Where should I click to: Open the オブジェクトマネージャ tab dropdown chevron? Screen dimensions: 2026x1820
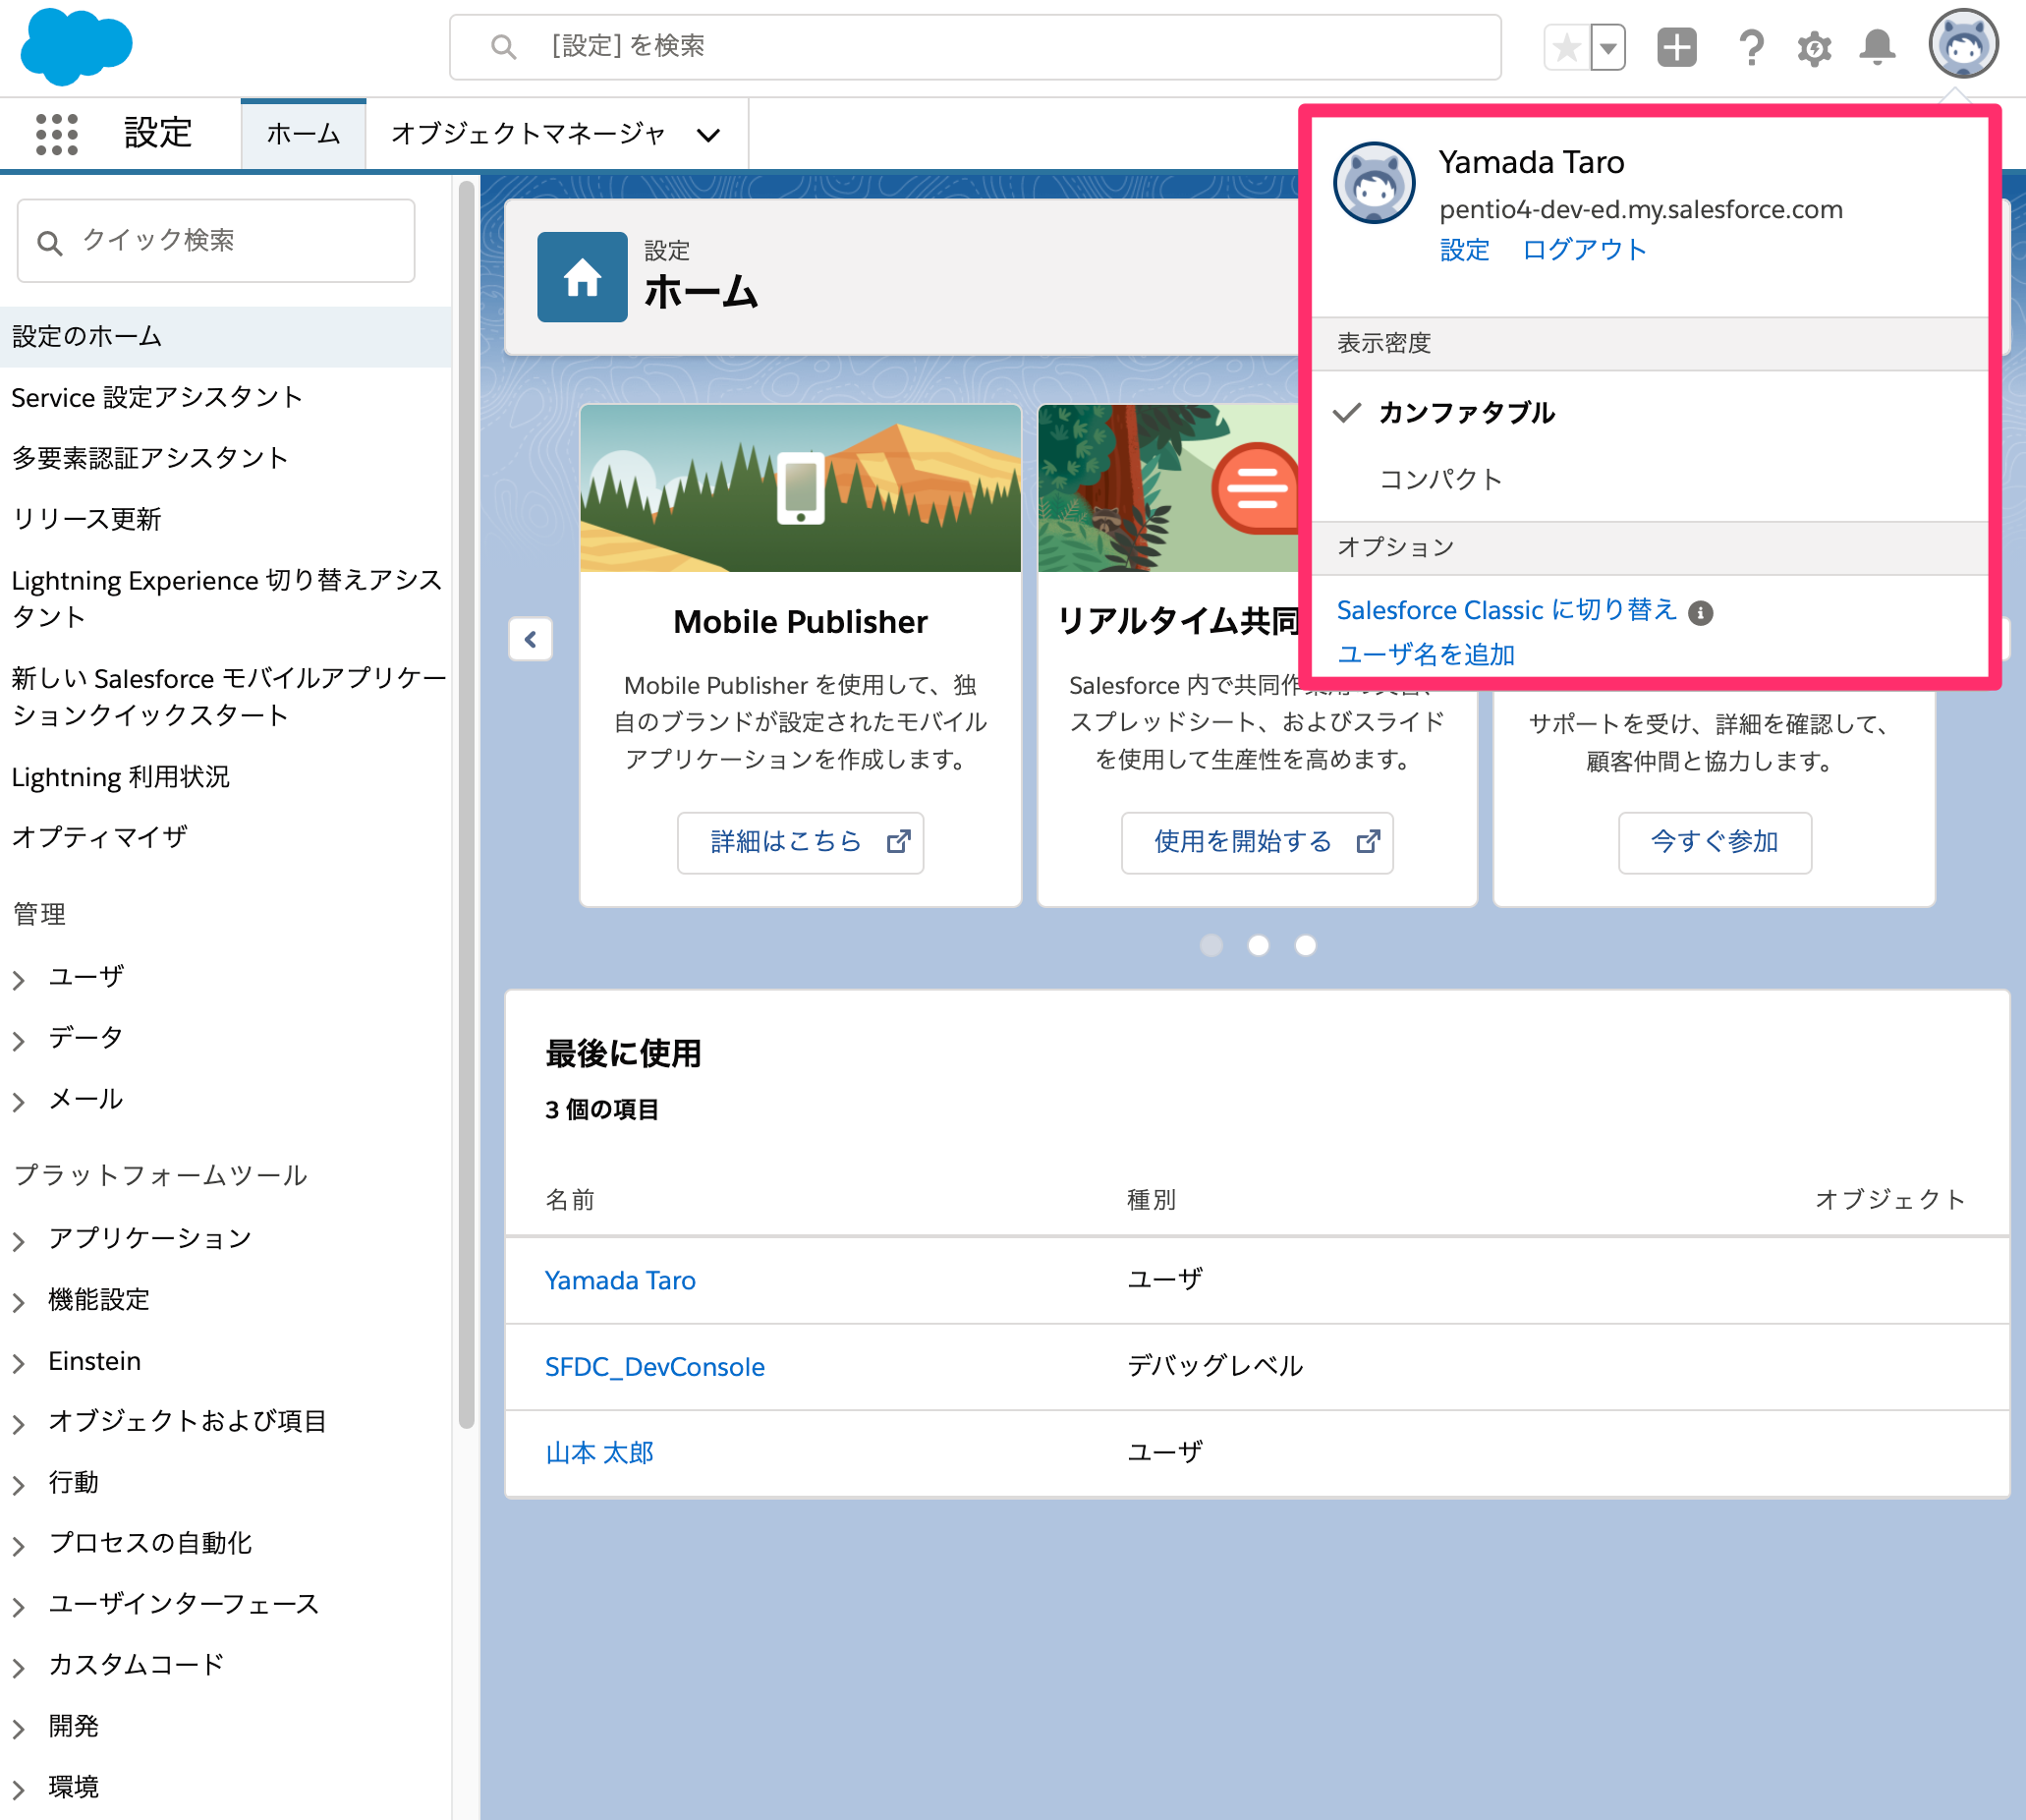tap(708, 135)
